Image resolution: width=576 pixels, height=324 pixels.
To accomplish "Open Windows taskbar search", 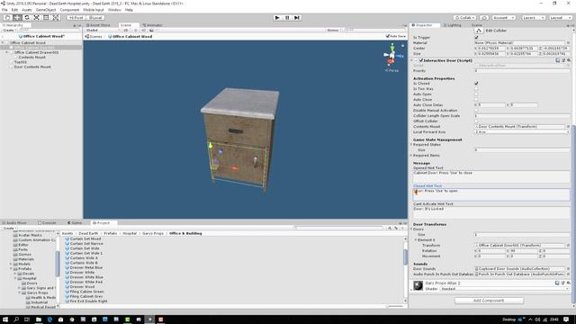I will pyautogui.click(x=16, y=319).
